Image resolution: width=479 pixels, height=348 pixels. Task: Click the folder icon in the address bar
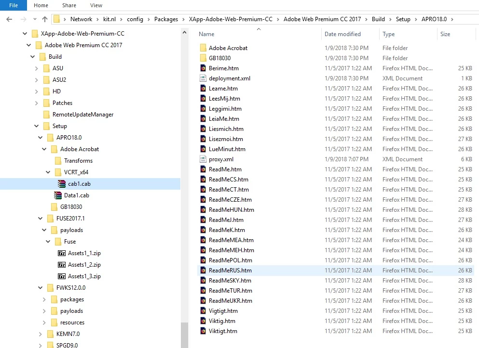click(x=56, y=19)
